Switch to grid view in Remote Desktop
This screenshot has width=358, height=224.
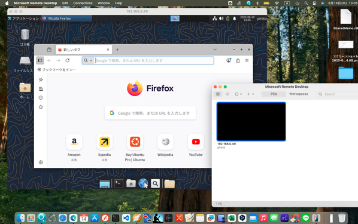(x=218, y=94)
